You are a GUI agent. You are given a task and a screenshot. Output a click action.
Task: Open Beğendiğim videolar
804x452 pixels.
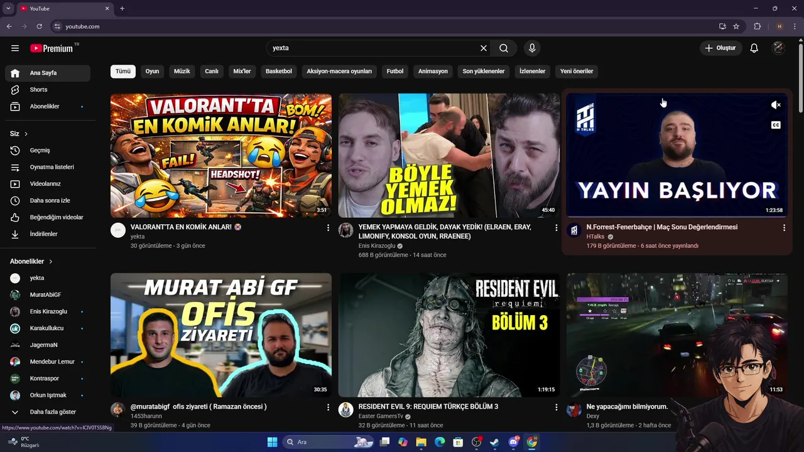pyautogui.click(x=48, y=217)
